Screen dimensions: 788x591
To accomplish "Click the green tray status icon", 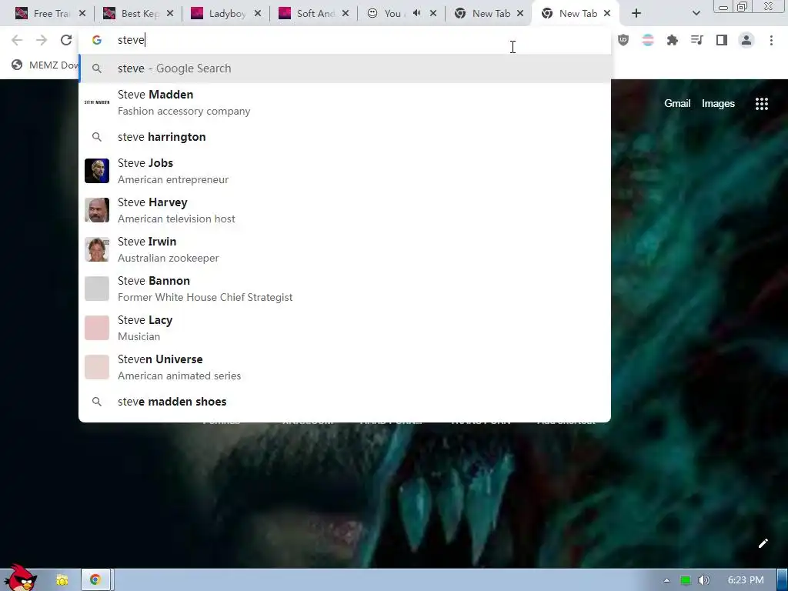I will pos(685,580).
